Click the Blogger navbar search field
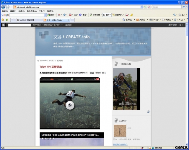This screenshot has height=150, width=189. (x=19, y=25)
